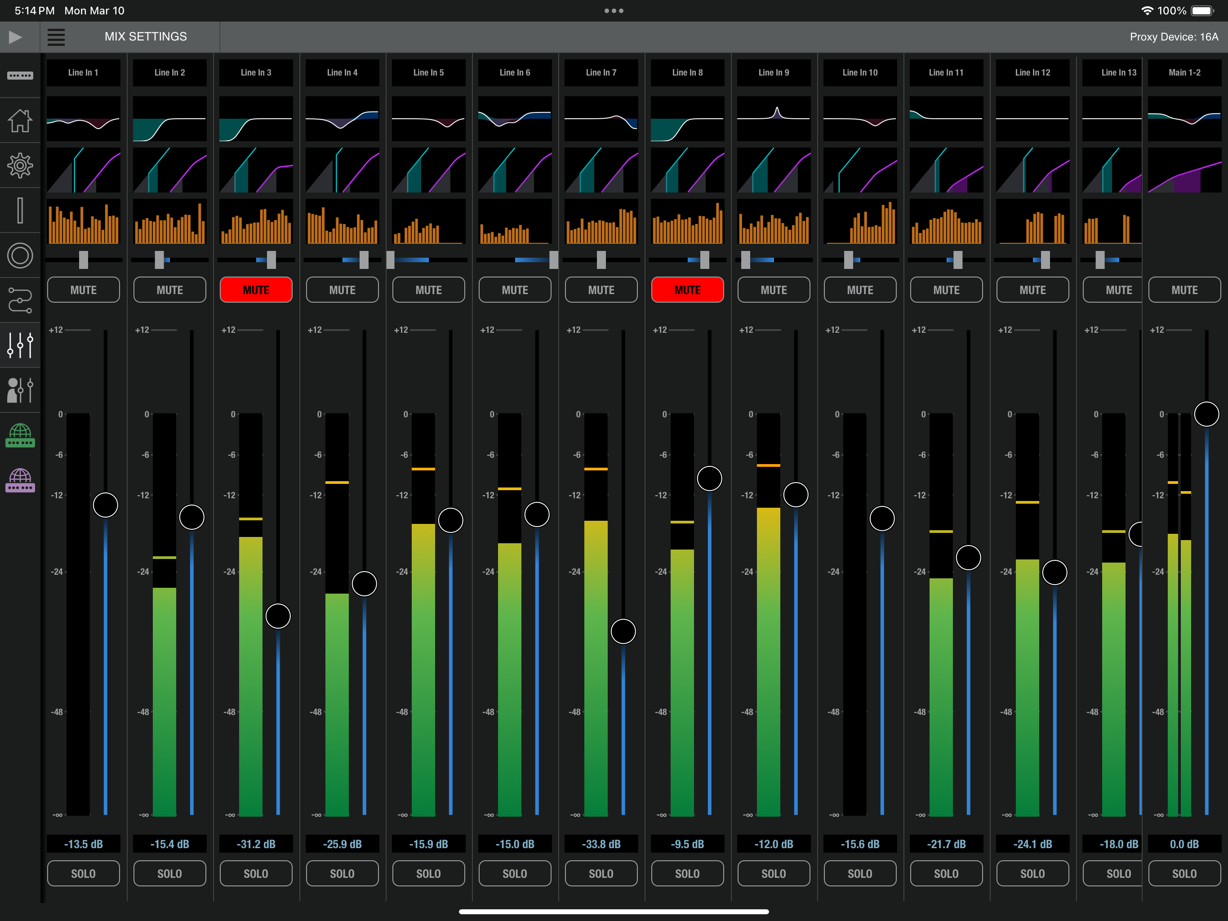Open Line In 5 spectrum analyzer display
This screenshot has height=921, width=1228.
(428, 222)
